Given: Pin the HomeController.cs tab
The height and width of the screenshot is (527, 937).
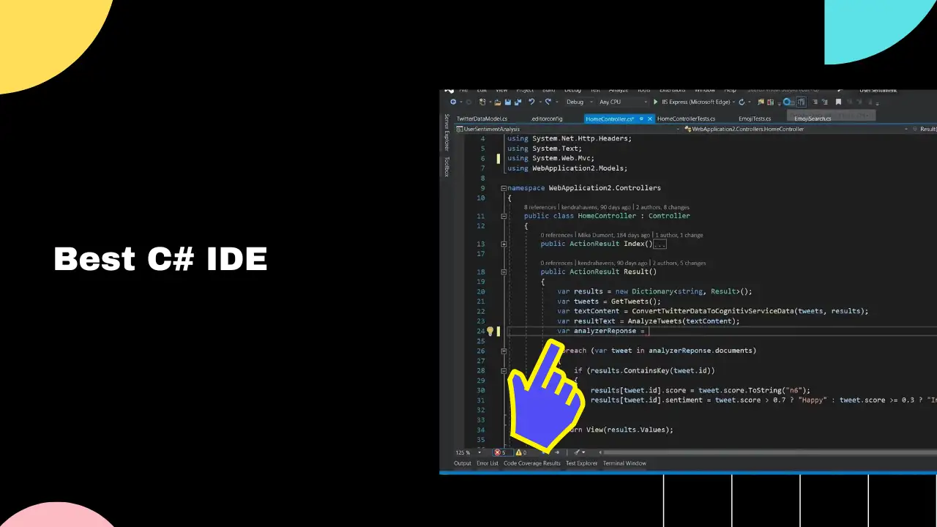Looking at the screenshot, I should [x=641, y=119].
